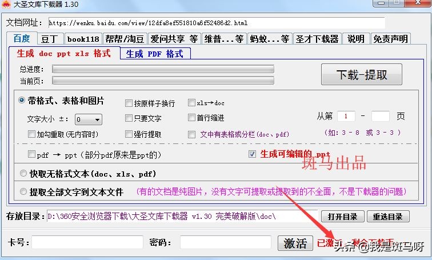Screen dimensions: 432x260
Task: Enable 按原样子换行 checkbox
Action: tap(129, 103)
